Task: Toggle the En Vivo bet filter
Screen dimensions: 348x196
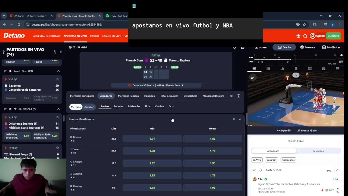Action: point(257,160)
